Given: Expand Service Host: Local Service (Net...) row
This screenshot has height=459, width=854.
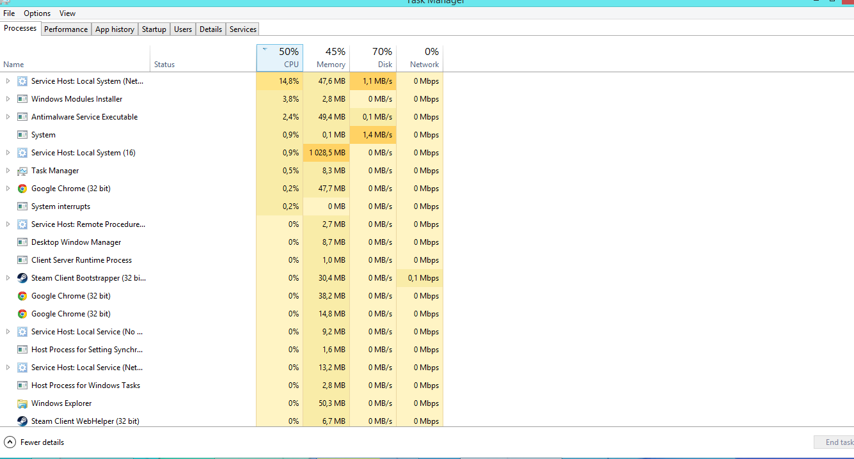Looking at the screenshot, I should (8, 368).
